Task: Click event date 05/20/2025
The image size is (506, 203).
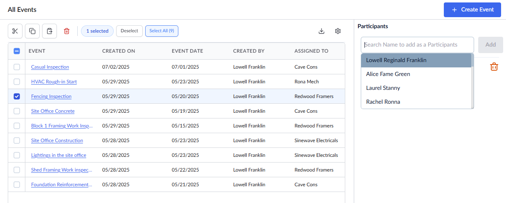Action: click(185, 96)
